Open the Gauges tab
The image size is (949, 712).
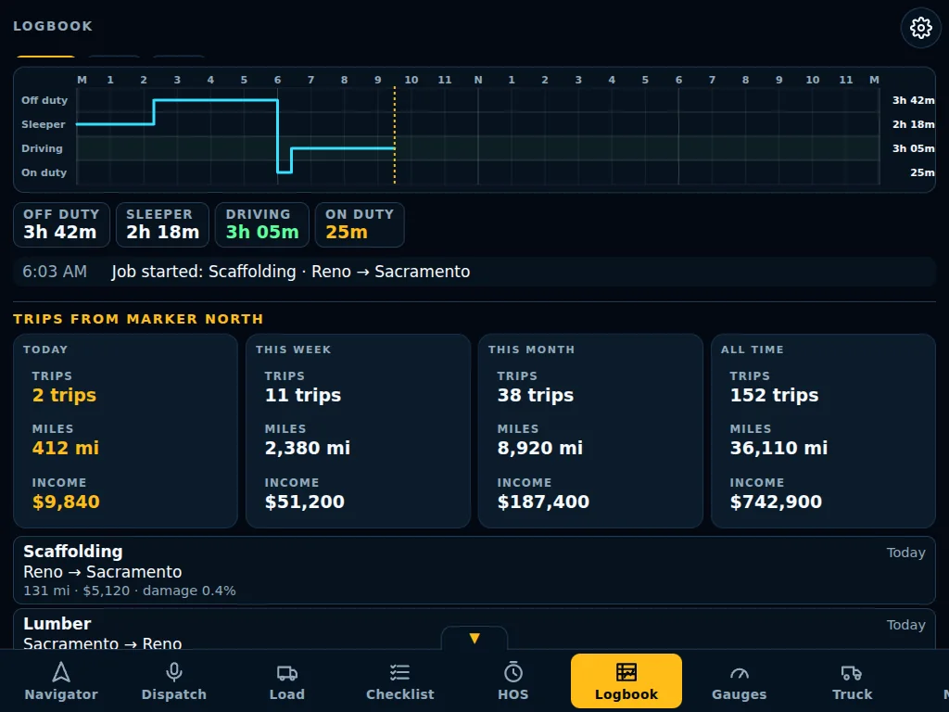(x=739, y=680)
